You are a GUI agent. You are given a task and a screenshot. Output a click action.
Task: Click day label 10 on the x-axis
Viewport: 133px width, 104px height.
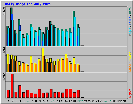(43, 101)
